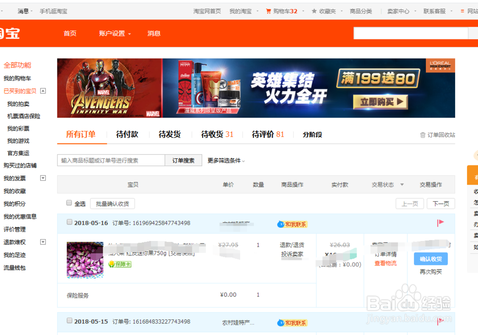This screenshot has width=478, height=335.
Task: Open 我的彩票 in the sidebar
Action: coord(18,128)
